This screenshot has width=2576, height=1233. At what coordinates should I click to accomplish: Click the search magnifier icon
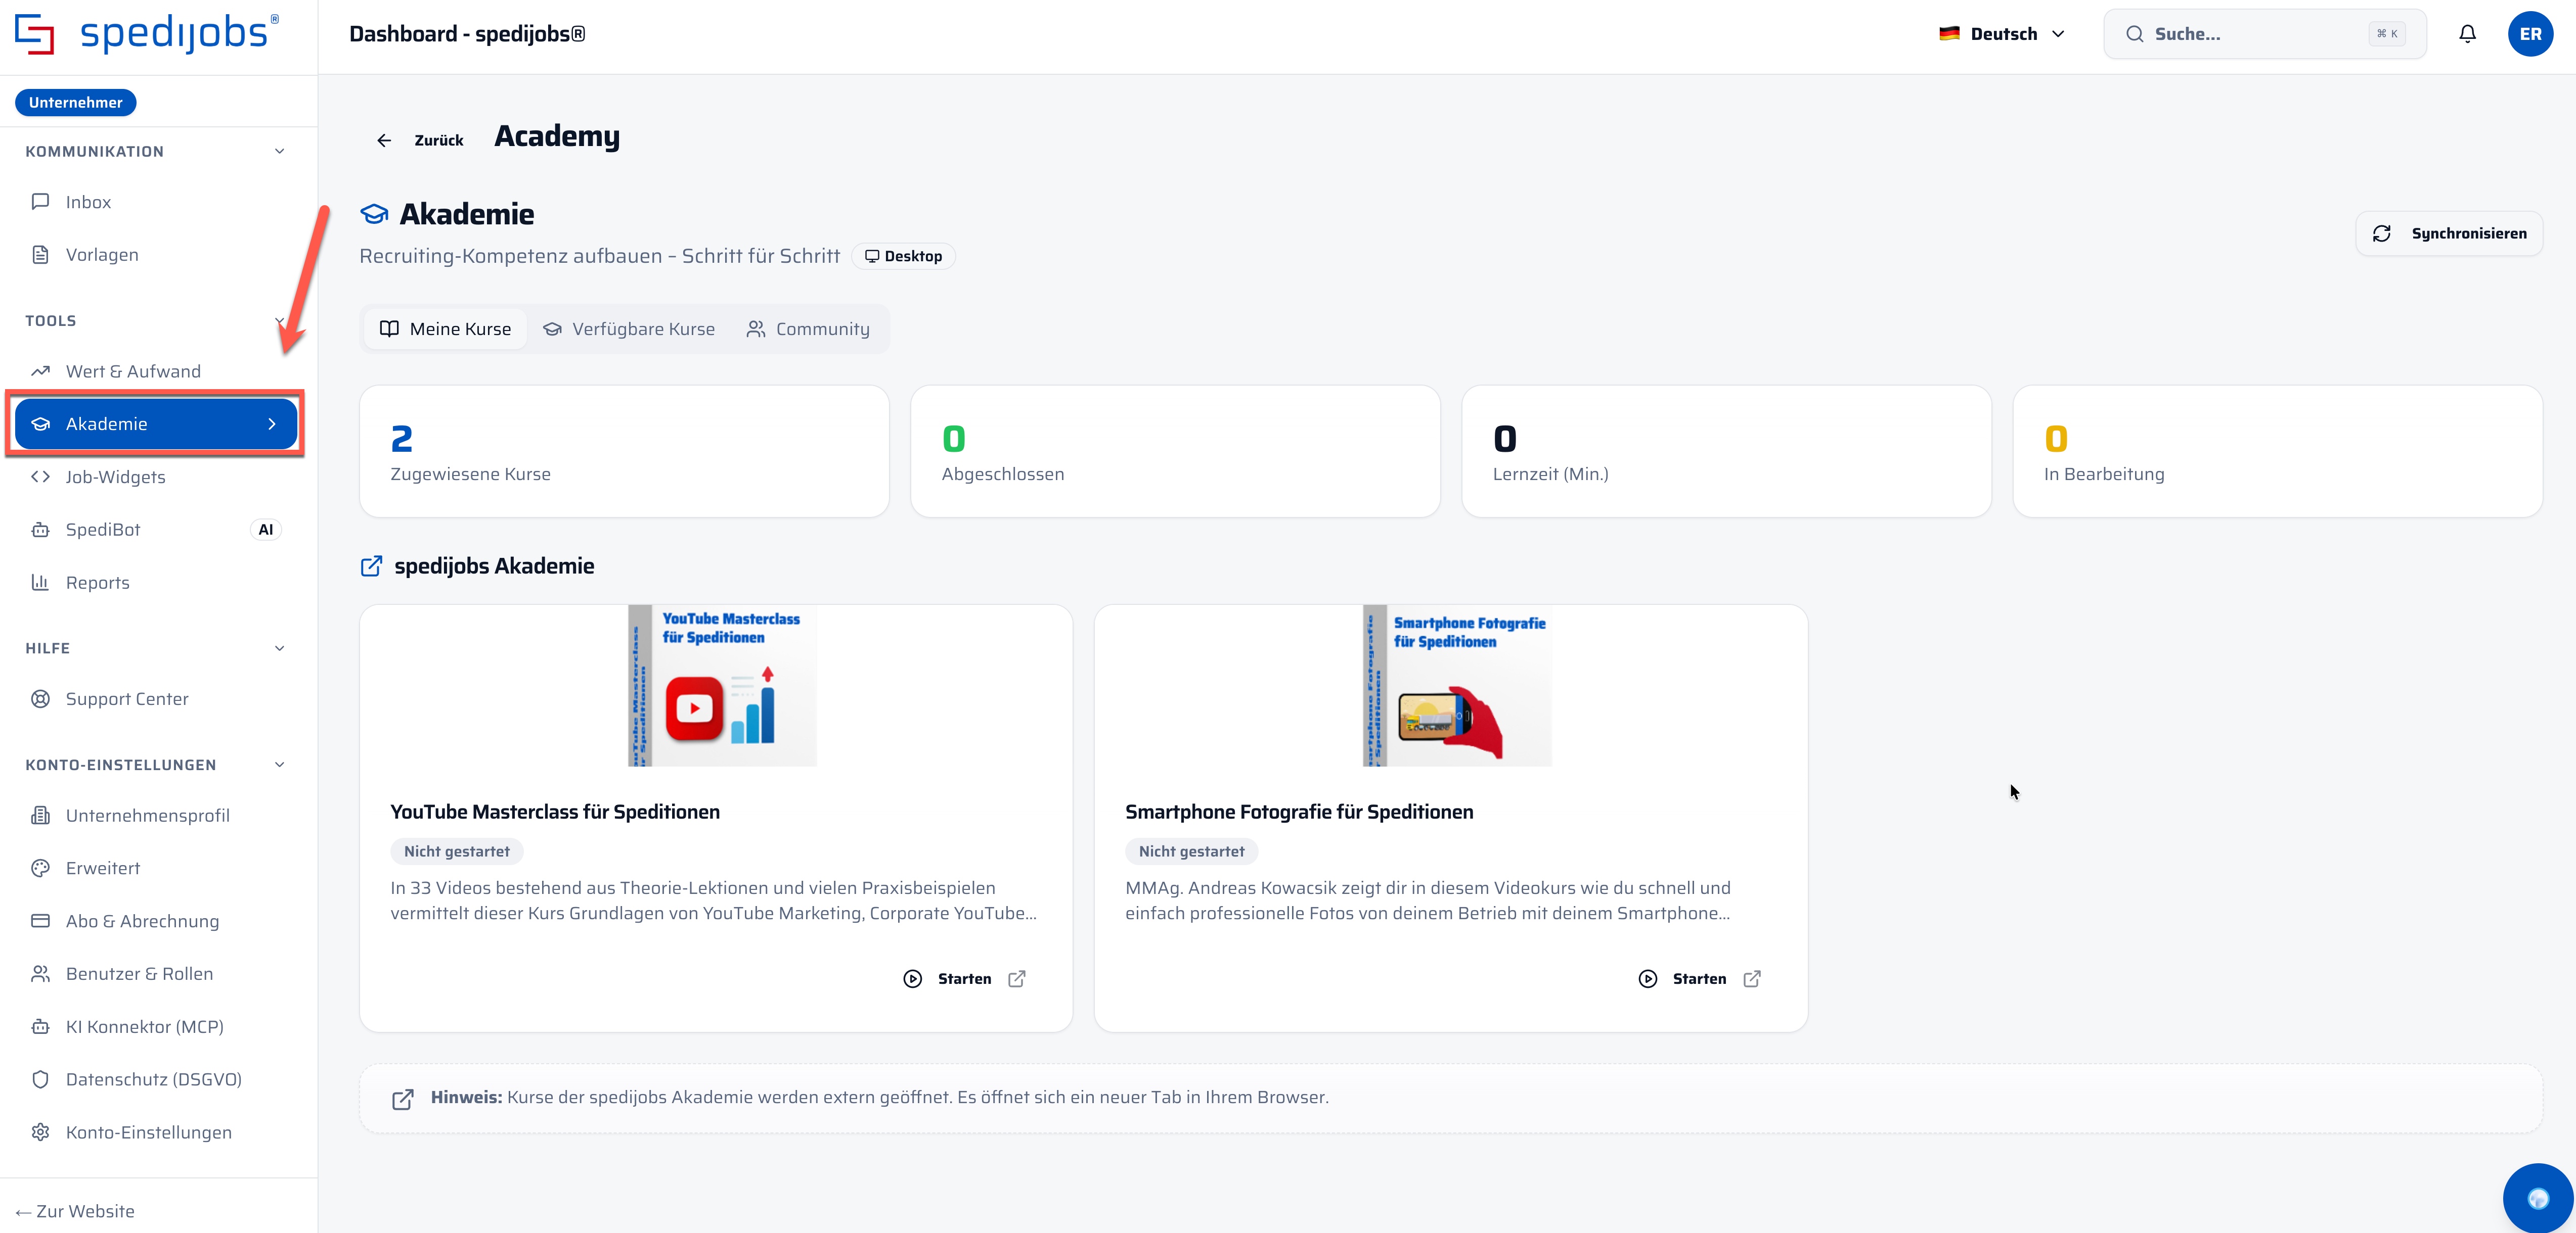(x=2135, y=34)
